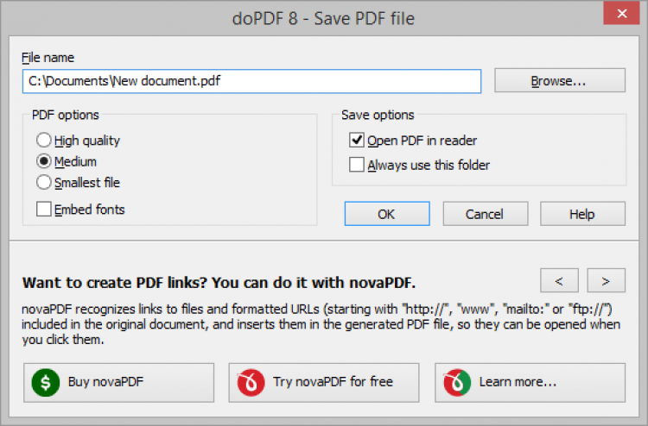The width and height of the screenshot is (648, 426).
Task: Click the 'File name' label
Action: [x=48, y=57]
